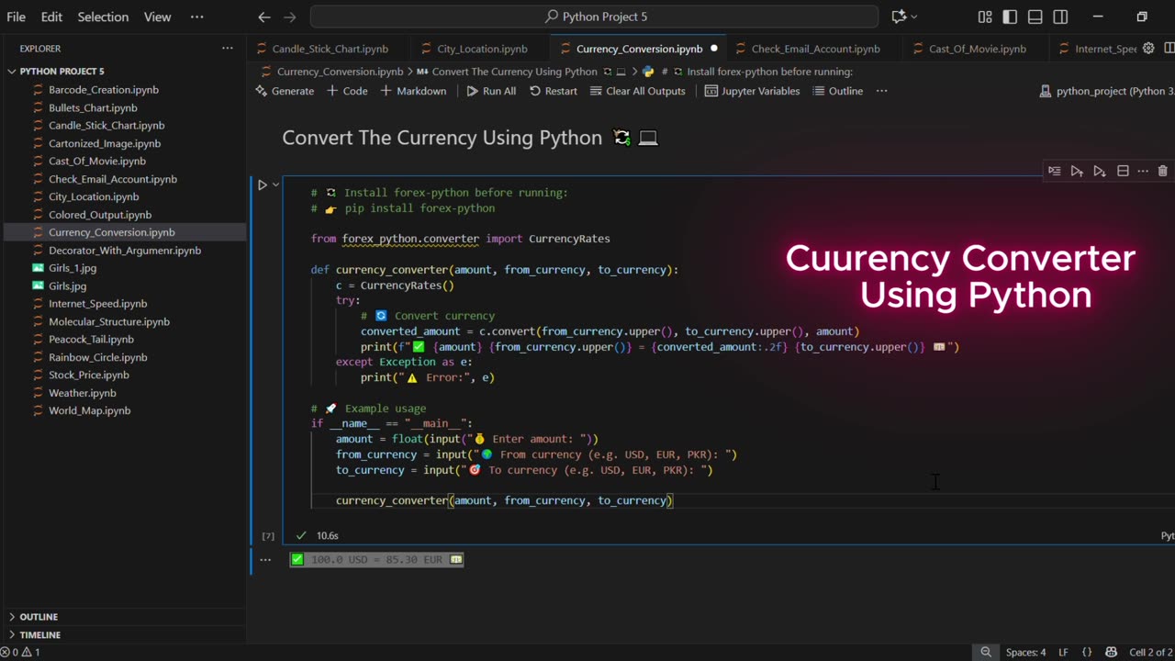Open cell output actions ellipsis
This screenshot has width=1175, height=661.
pos(265,559)
